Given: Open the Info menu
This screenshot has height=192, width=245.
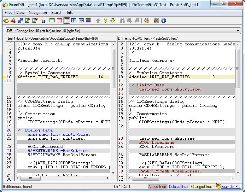Looking at the screenshot, I should (x=70, y=13).
